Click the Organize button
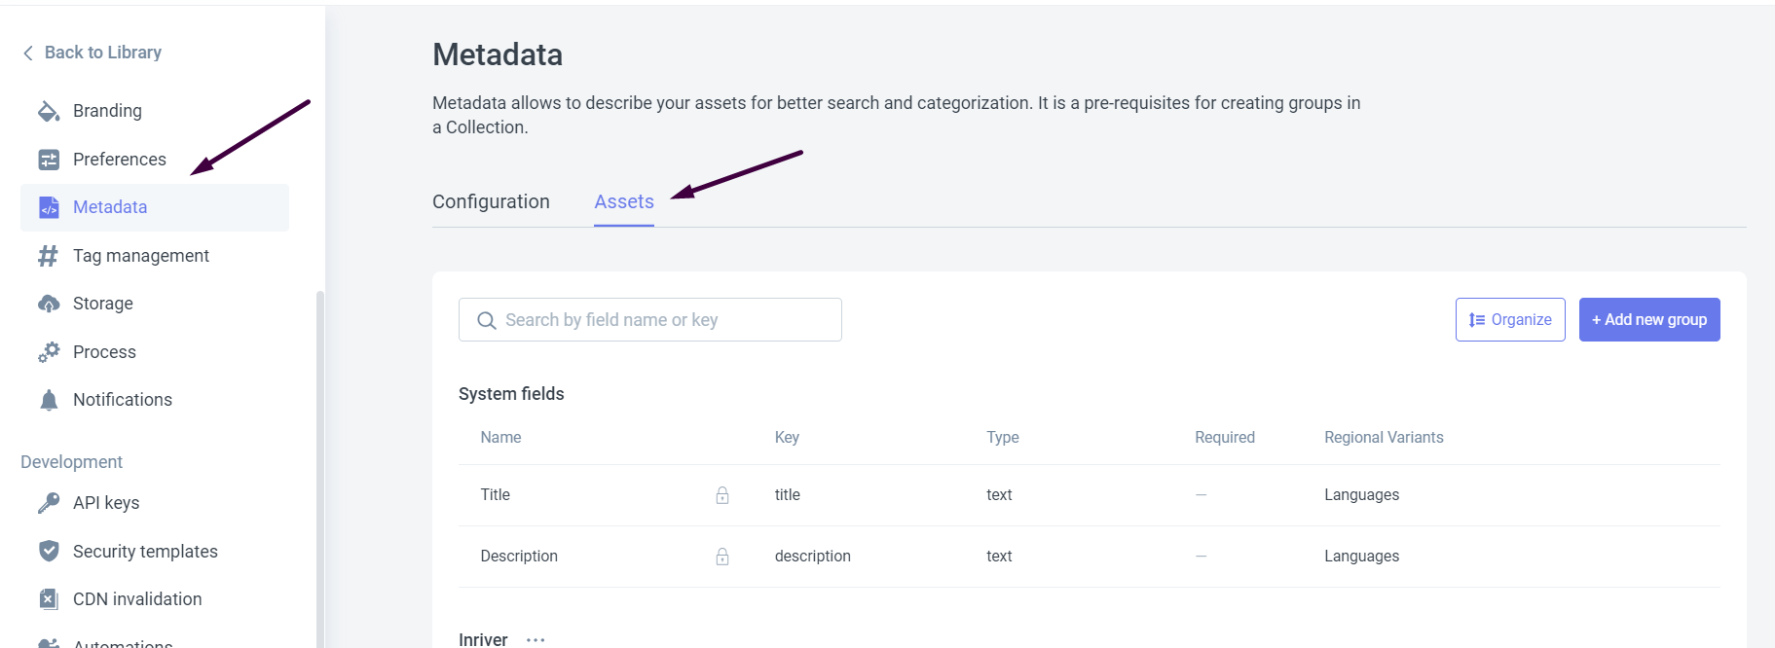The width and height of the screenshot is (1775, 648). click(1510, 319)
